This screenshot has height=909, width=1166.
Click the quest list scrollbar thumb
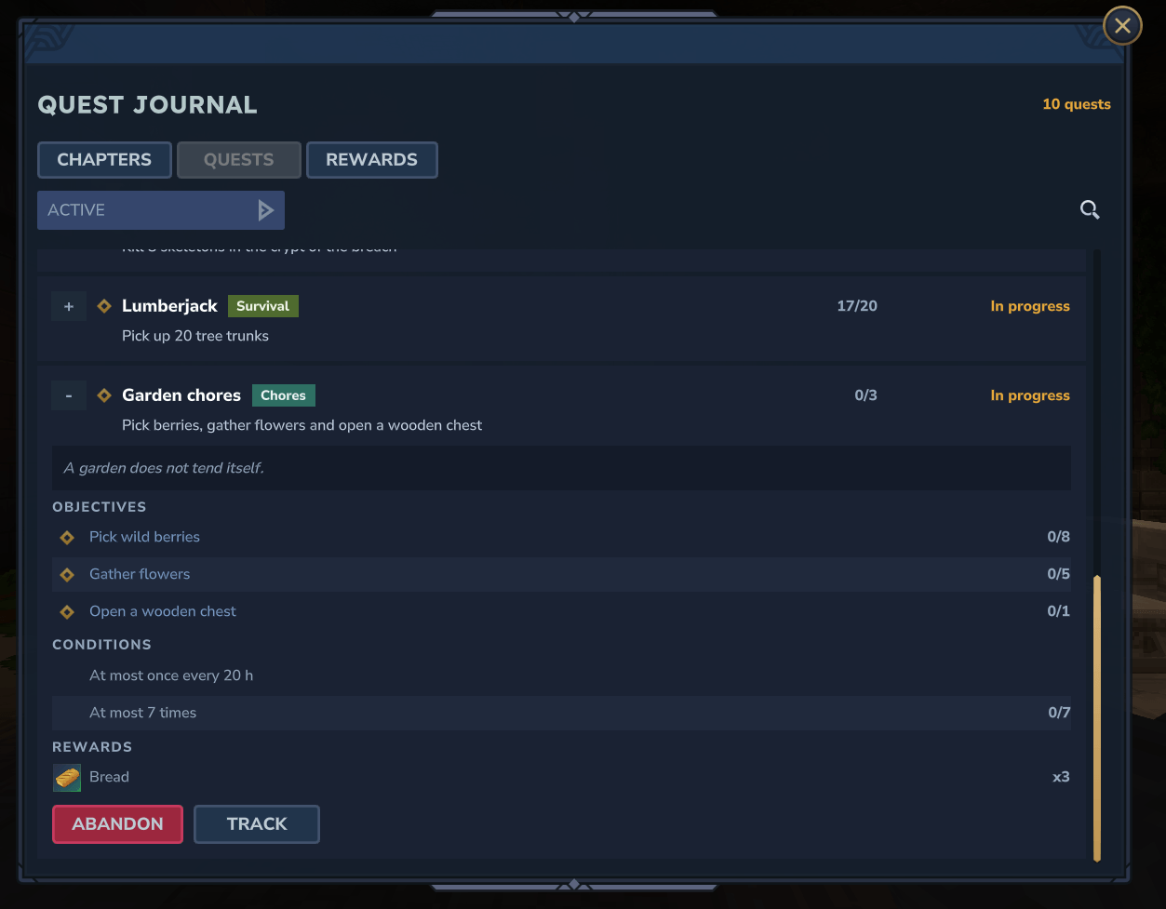tap(1097, 718)
